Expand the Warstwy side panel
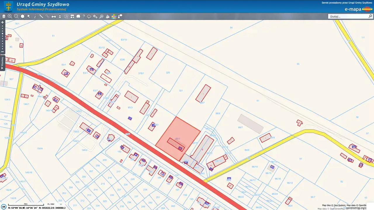Image resolution: width=374 pixels, height=210 pixels. (2, 63)
